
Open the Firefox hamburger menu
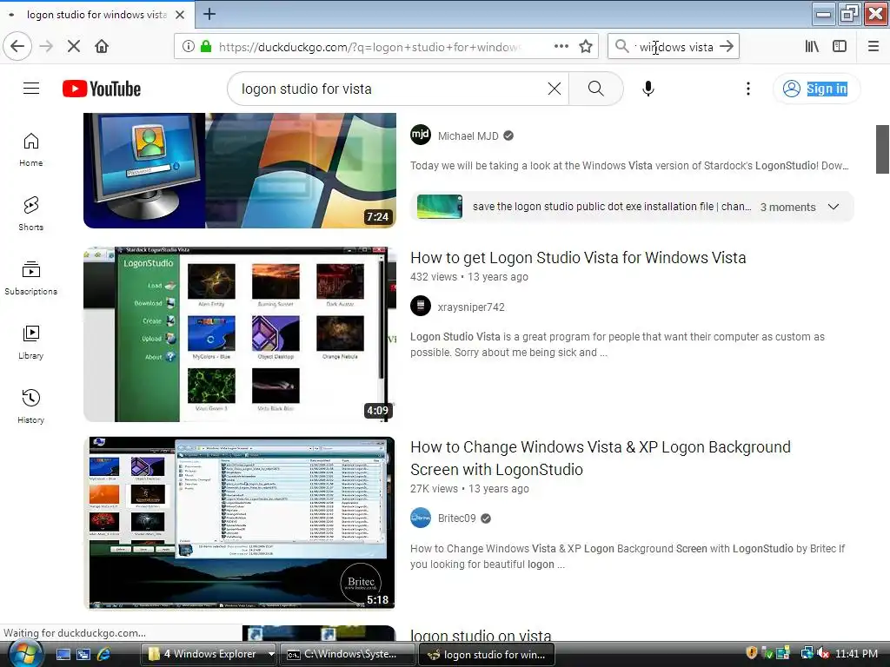click(x=873, y=47)
